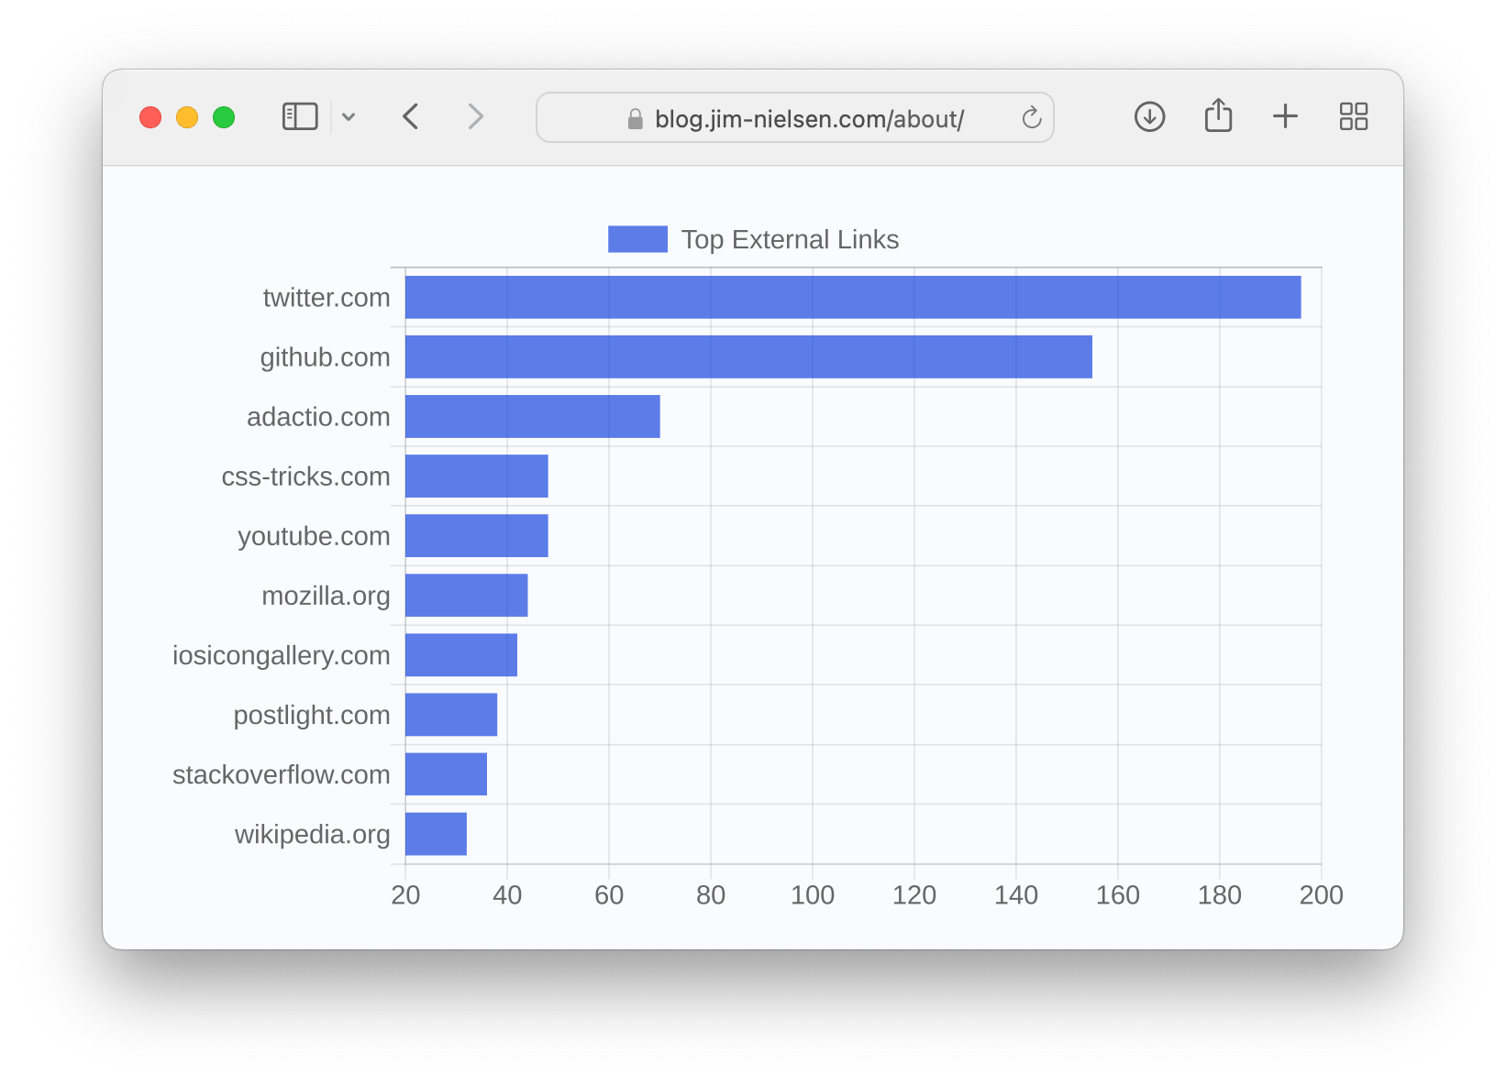Go forward to next page
1506x1085 pixels.
tap(475, 116)
